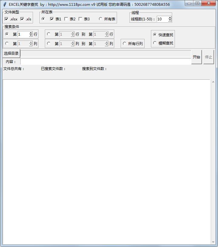
Task: Click the results scrollbar up arrow
Action: click(x=213, y=82)
